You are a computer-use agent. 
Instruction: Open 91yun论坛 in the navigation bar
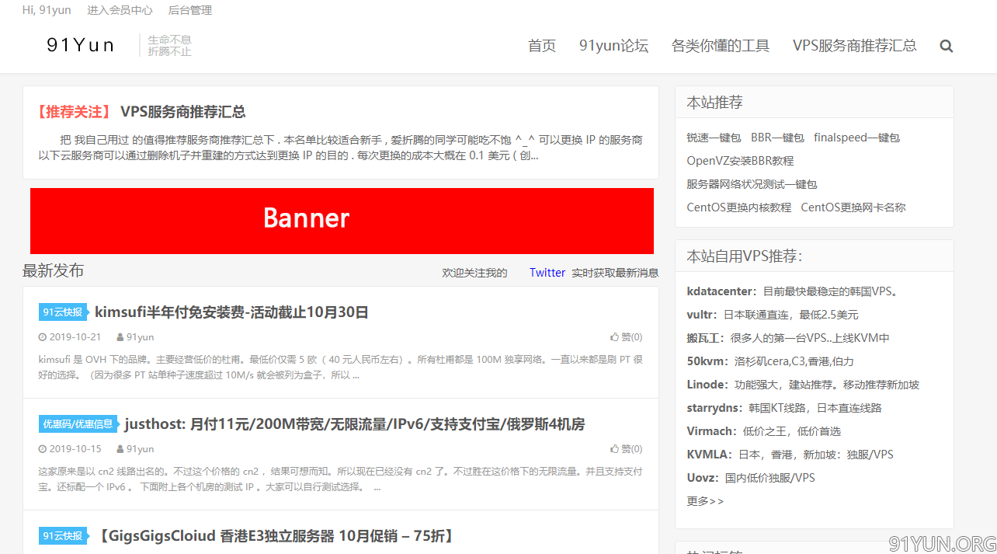point(613,46)
